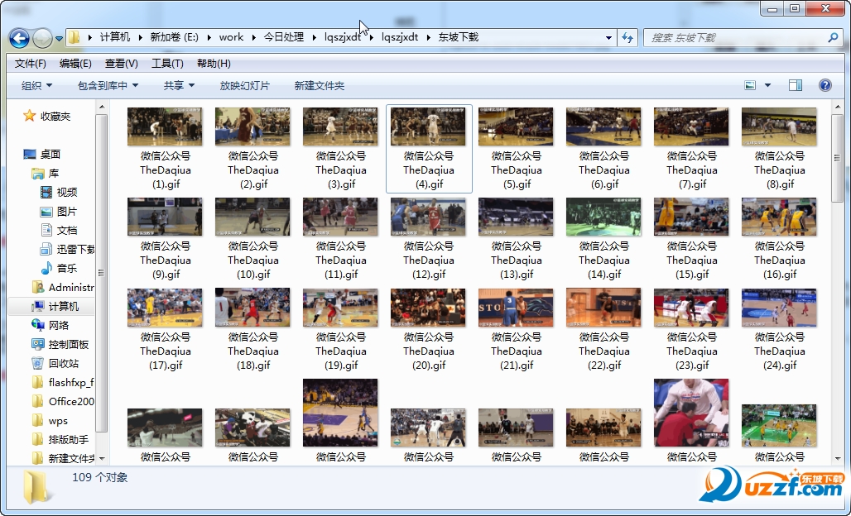Open the 组织 dropdown
Screen dimensions: 851x516
(37, 86)
